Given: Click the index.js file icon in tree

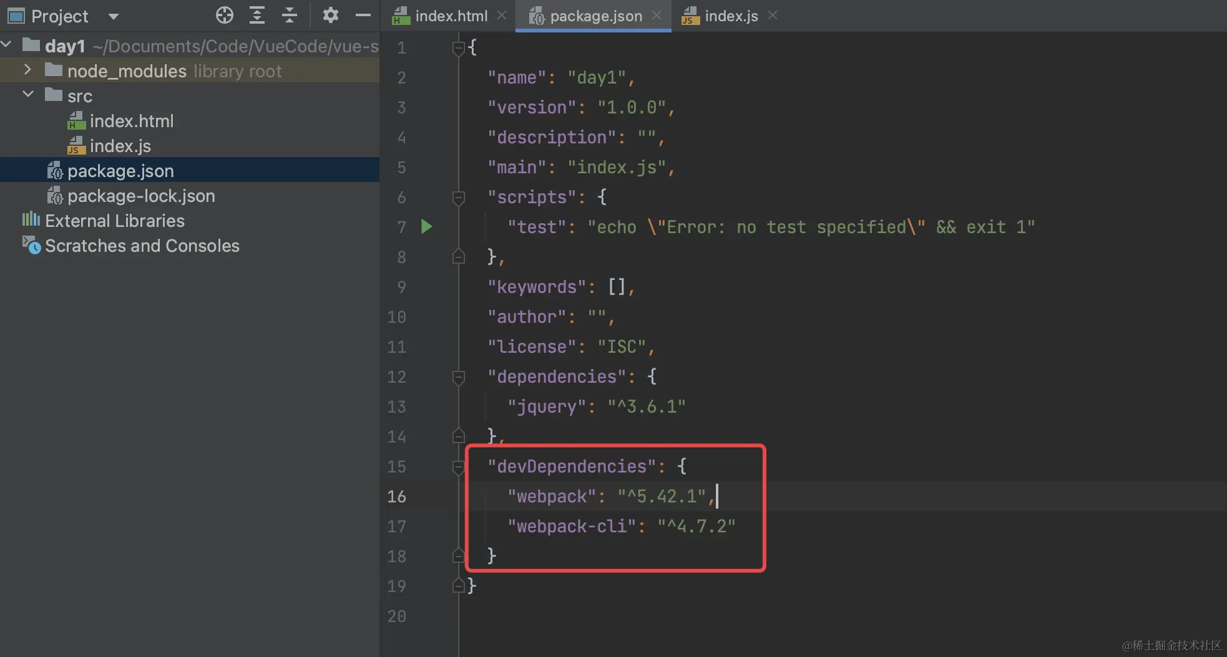Looking at the screenshot, I should (76, 146).
